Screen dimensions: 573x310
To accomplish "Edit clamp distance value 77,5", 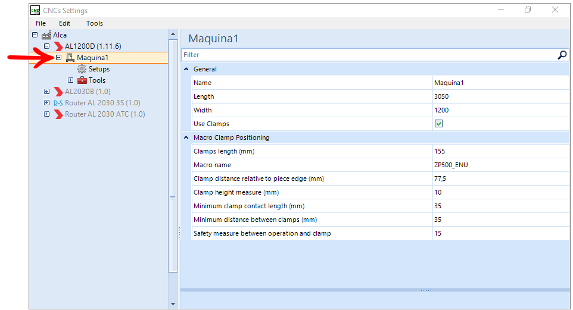I will [x=500, y=179].
